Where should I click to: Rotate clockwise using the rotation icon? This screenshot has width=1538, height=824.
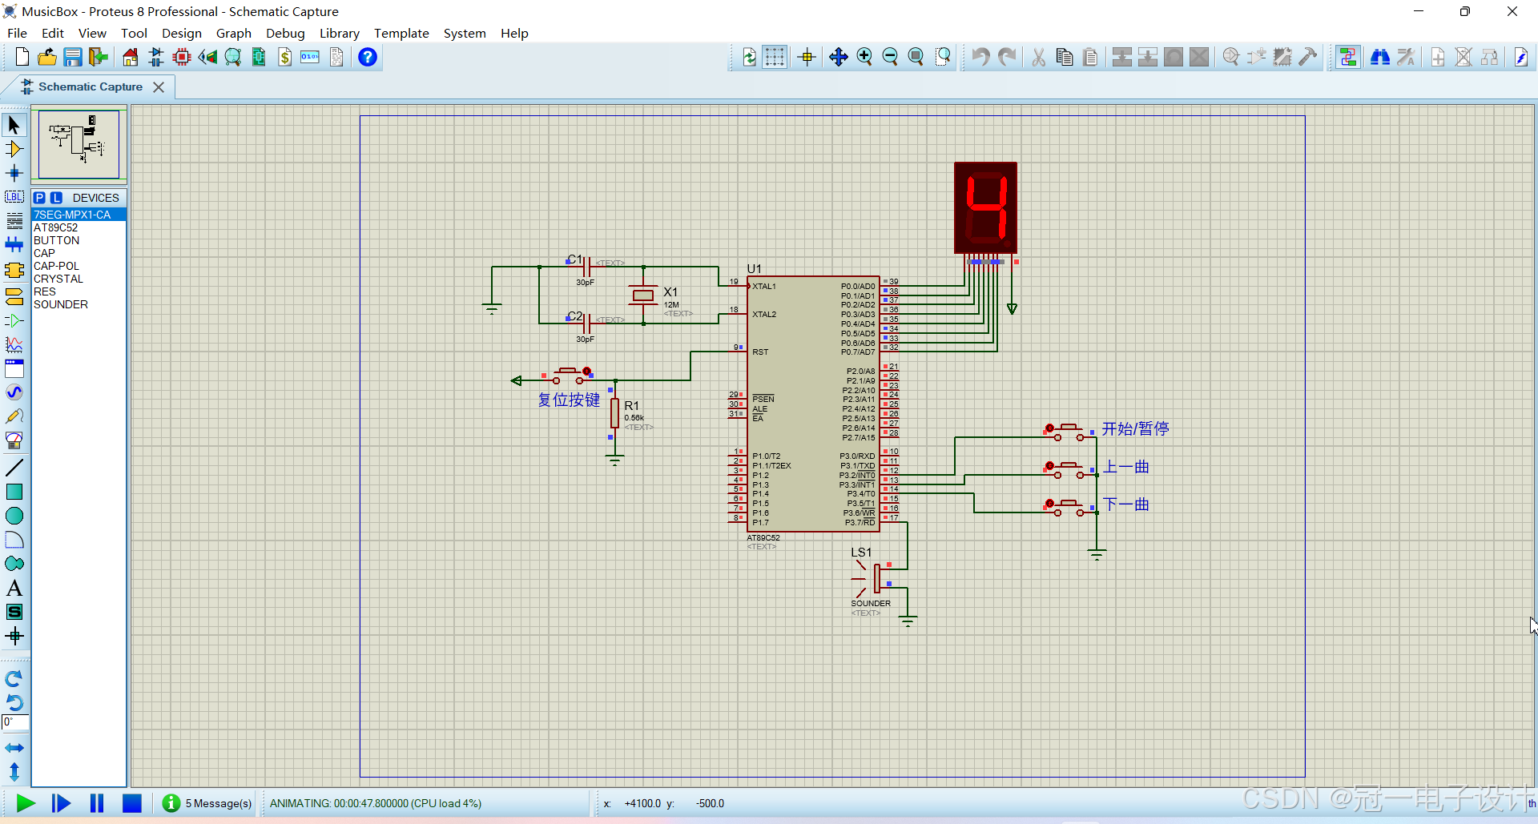pos(14,679)
